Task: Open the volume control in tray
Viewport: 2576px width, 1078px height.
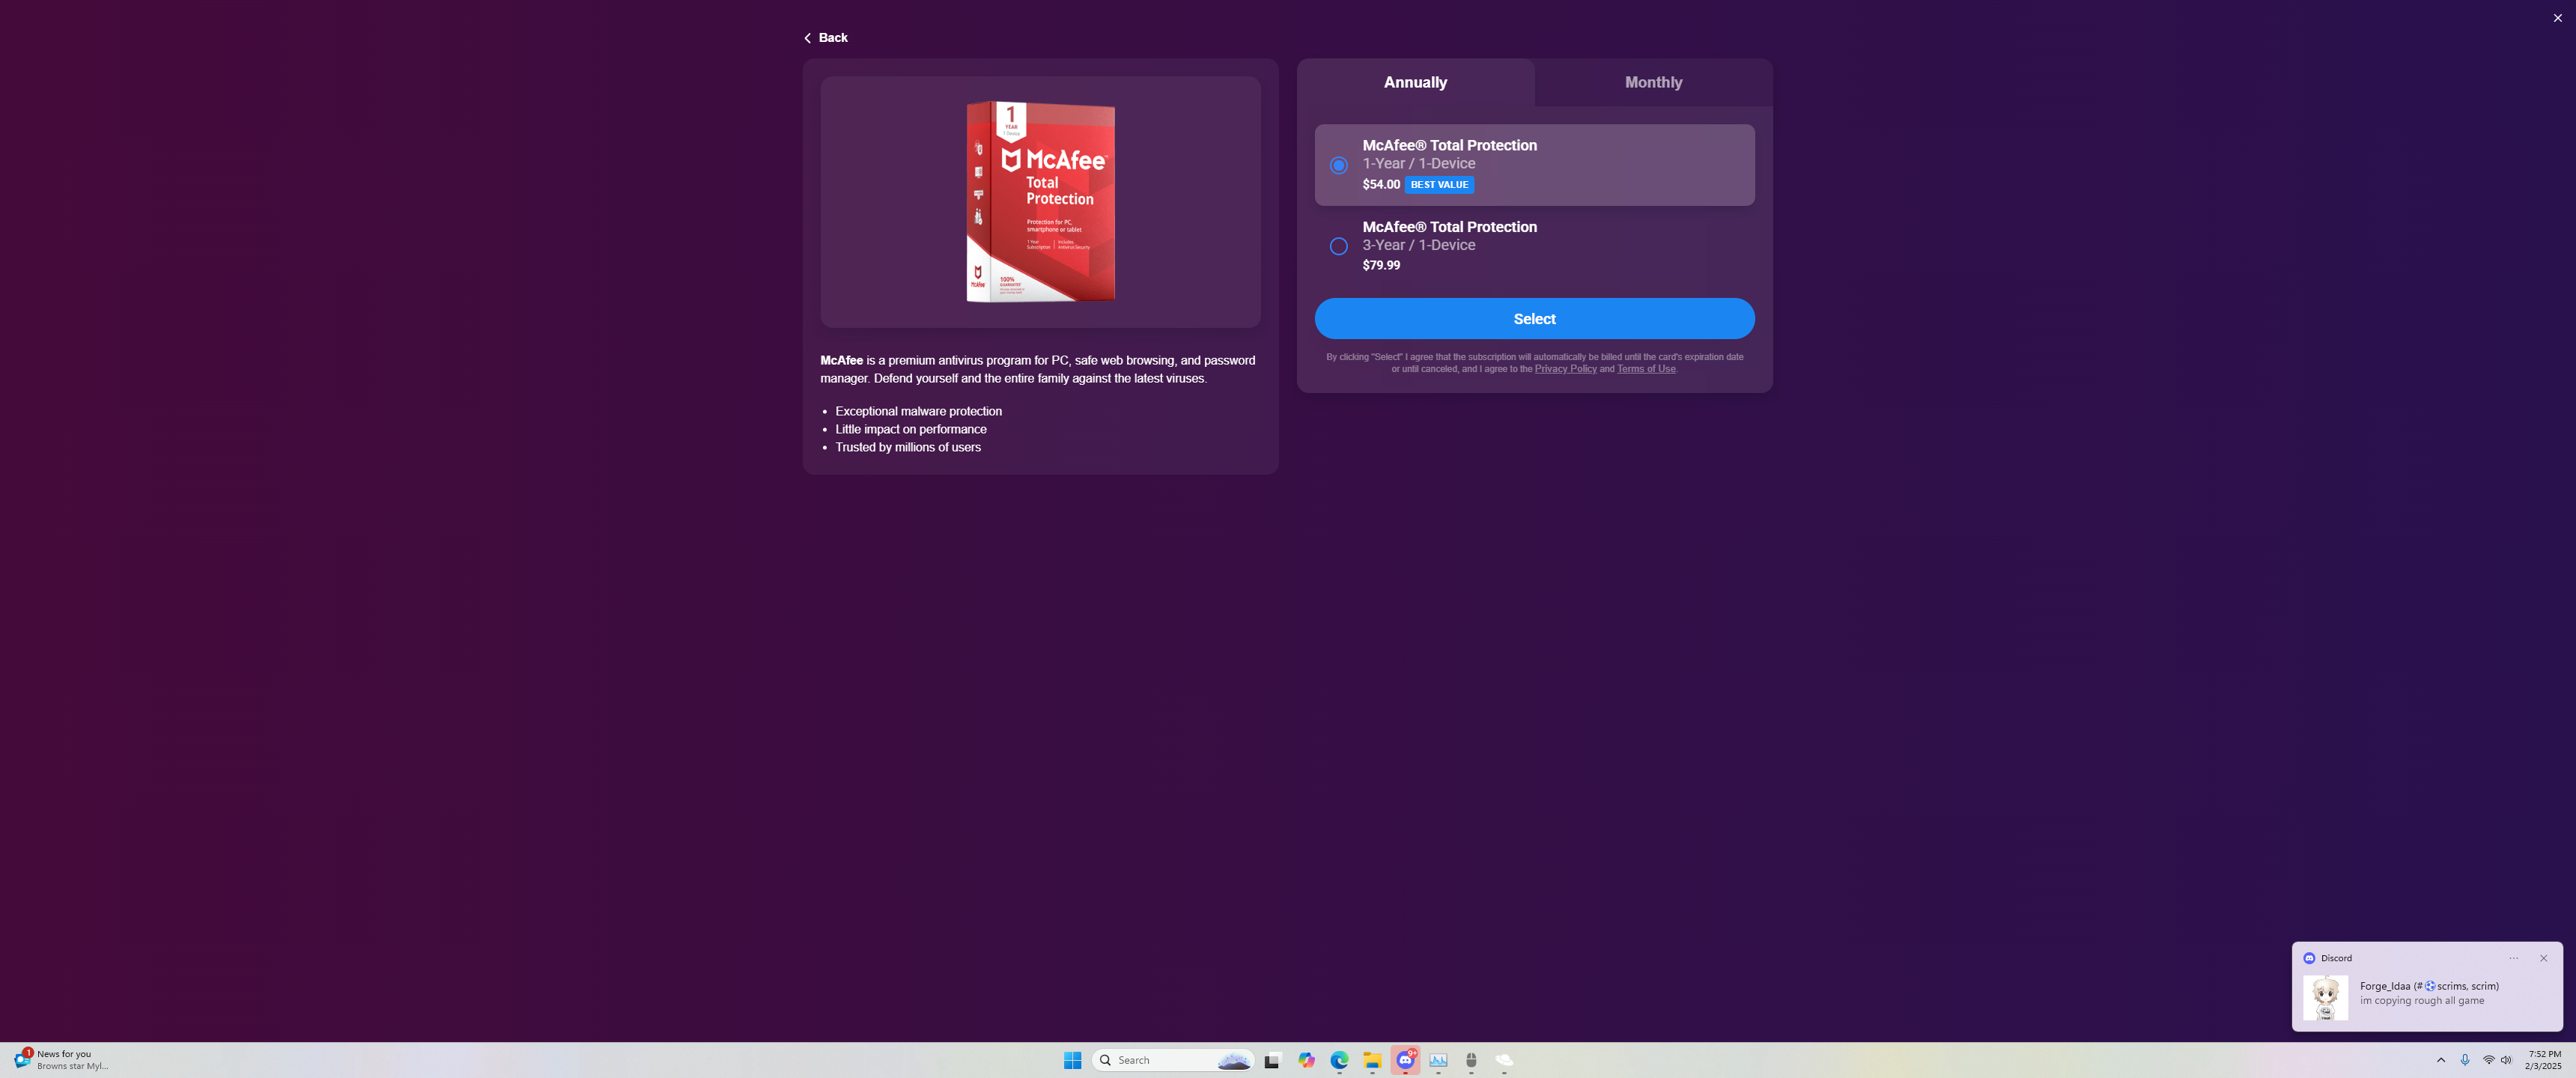Action: click(2506, 1060)
